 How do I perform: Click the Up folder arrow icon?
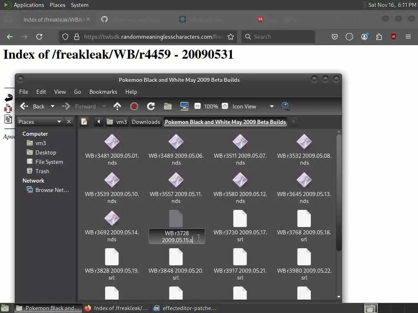(117, 106)
